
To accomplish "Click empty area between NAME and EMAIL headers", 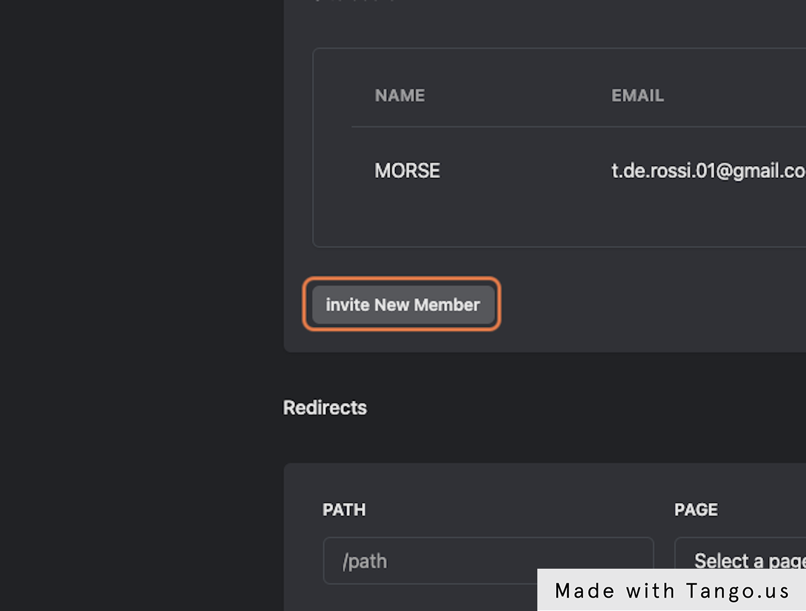I will click(x=517, y=95).
